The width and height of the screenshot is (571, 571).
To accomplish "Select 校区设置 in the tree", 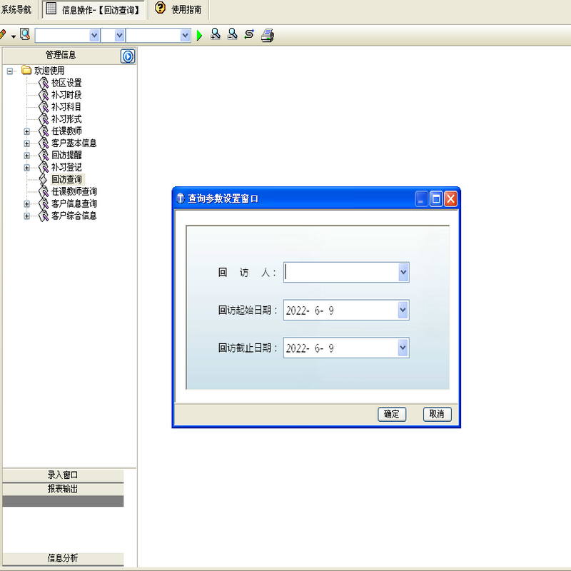I will click(66, 83).
